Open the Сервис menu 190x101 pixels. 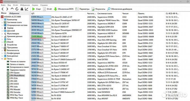[35, 5]
